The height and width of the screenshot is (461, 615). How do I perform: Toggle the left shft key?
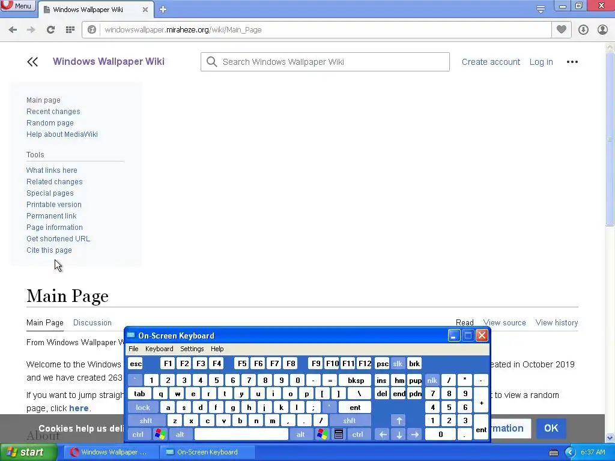[145, 421]
